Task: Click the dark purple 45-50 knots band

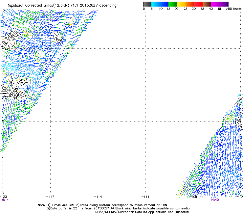Action: pyautogui.click(x=224, y=4)
